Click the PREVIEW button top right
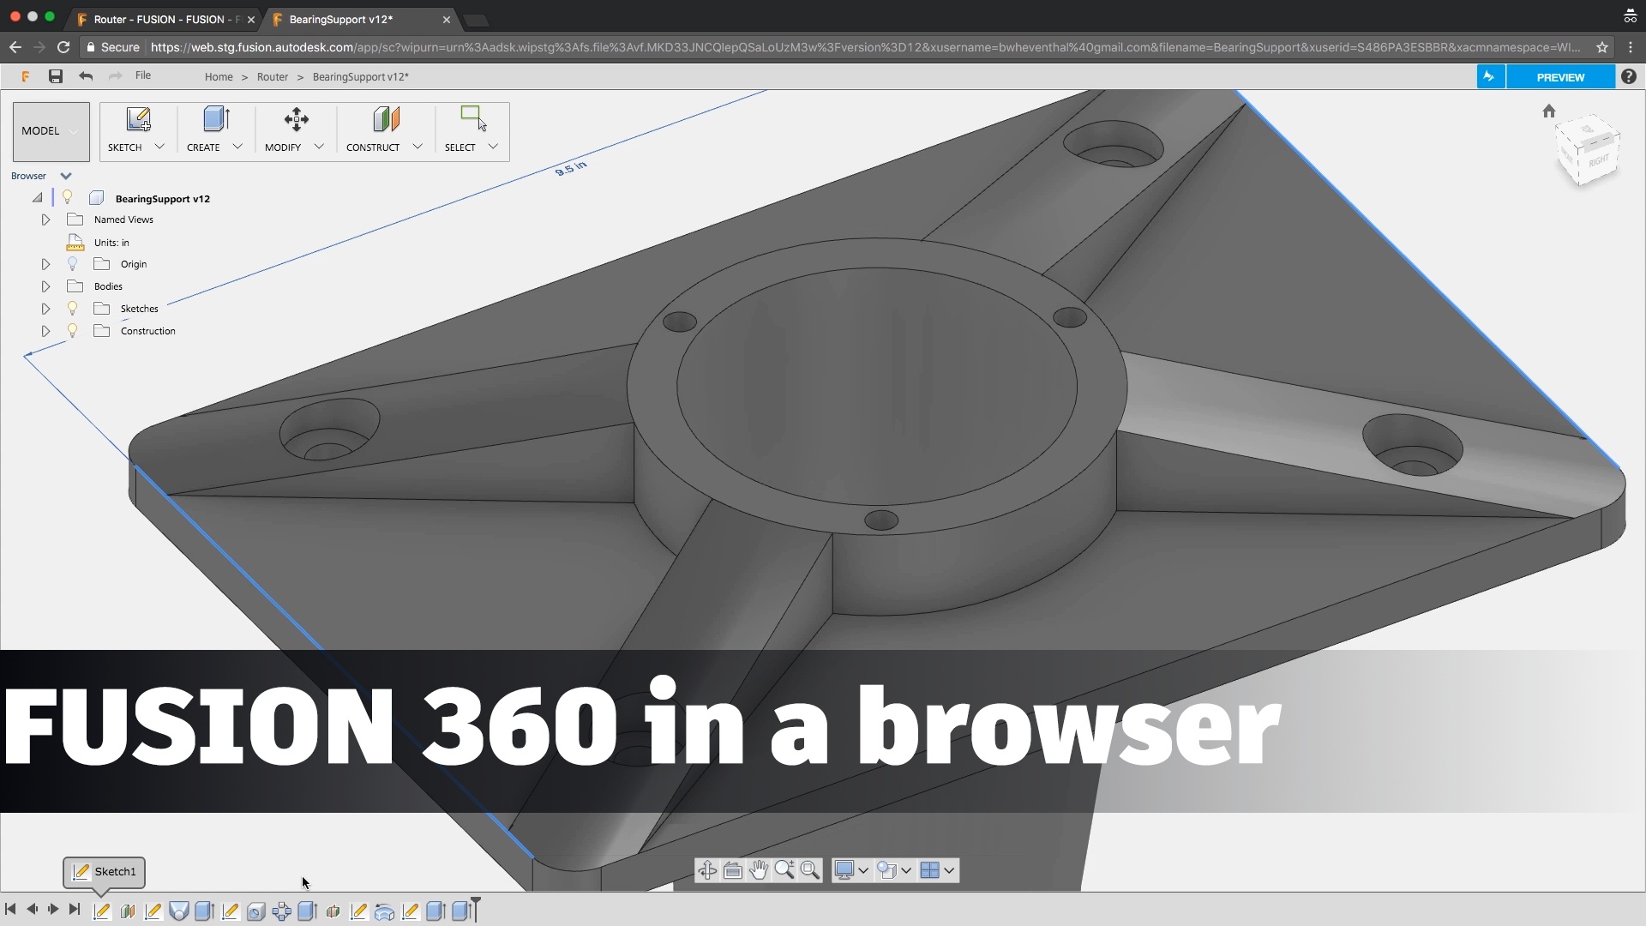 (x=1560, y=77)
